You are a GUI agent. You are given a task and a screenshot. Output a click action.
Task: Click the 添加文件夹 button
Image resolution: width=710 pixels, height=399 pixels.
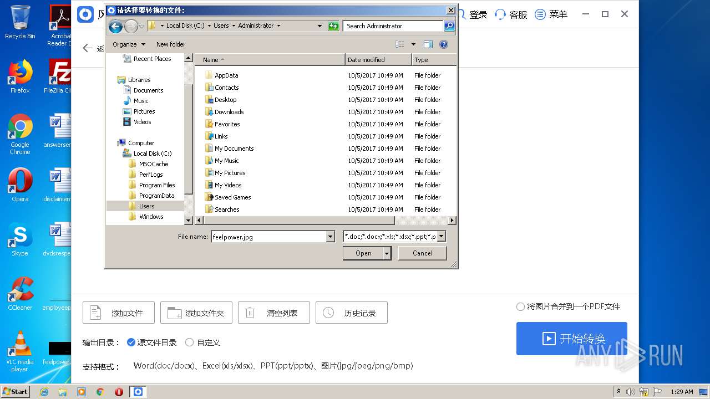(x=196, y=313)
